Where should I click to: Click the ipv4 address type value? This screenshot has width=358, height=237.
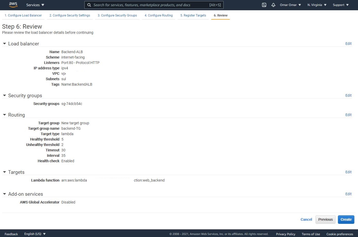(x=65, y=68)
